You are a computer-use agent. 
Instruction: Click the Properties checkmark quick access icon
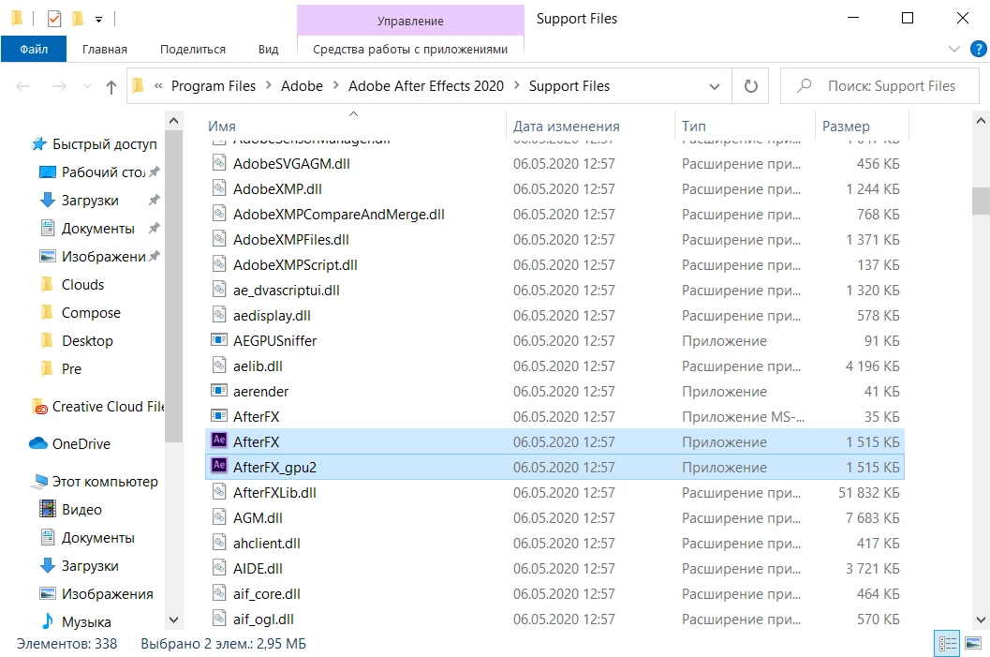[54, 19]
